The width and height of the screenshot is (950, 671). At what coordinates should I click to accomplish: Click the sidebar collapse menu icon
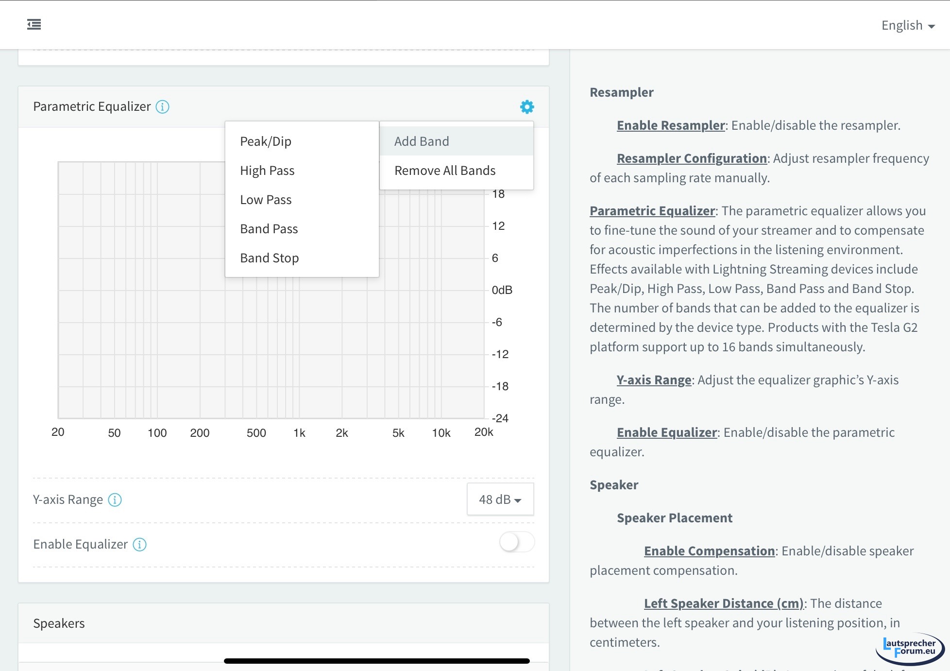pyautogui.click(x=34, y=24)
